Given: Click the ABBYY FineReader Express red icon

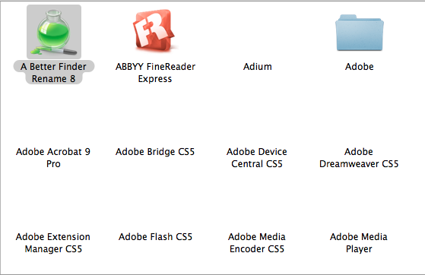Looking at the screenshot, I should point(154,30).
